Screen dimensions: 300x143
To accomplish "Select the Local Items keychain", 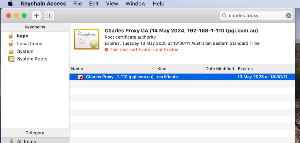I will 29,44.
